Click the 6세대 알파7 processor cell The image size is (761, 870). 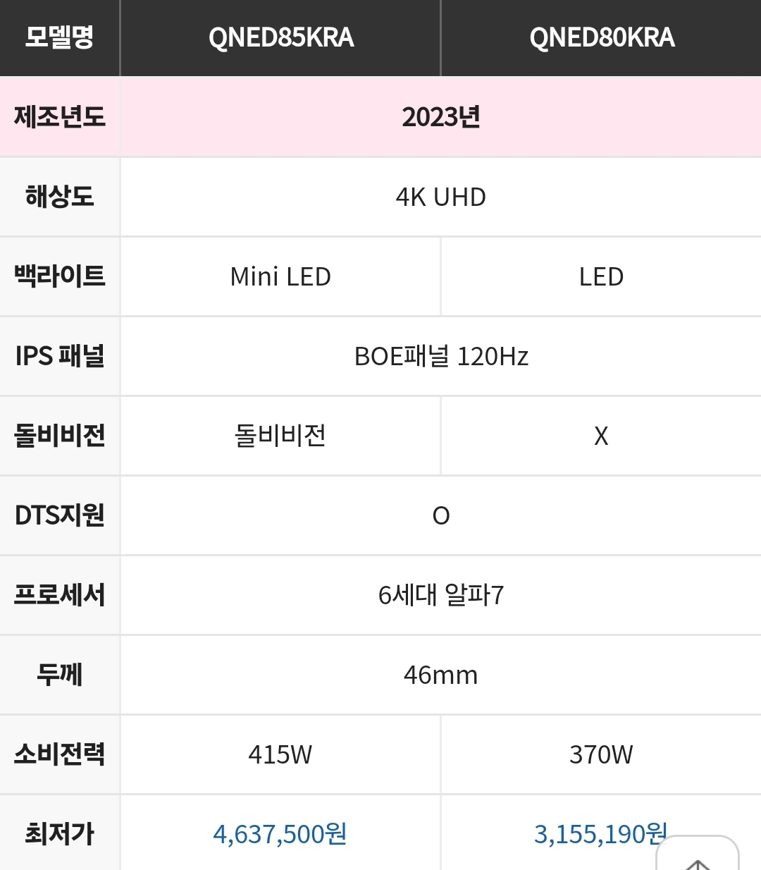click(441, 595)
